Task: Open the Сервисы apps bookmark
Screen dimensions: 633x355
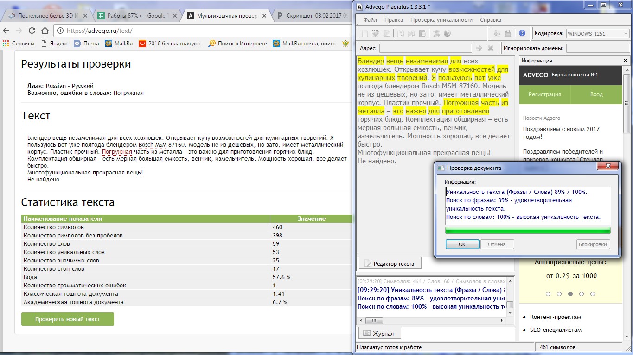Action: coord(18,43)
